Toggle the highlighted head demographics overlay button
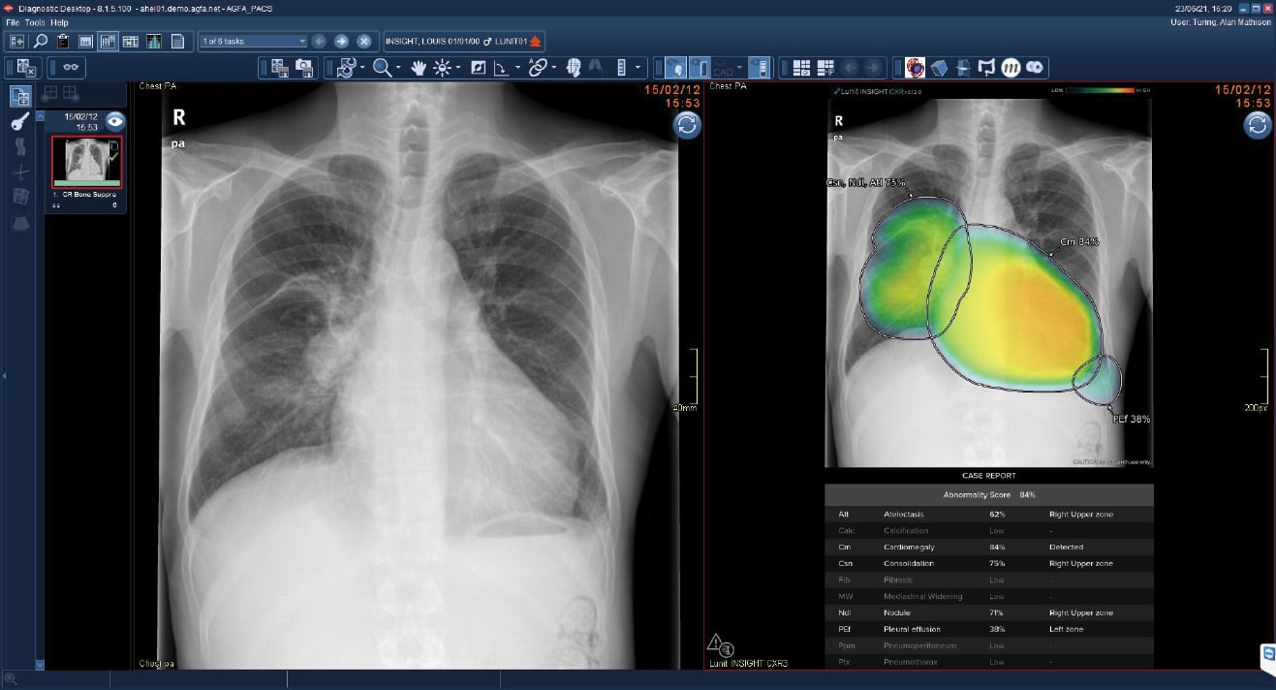1276x690 pixels. pos(677,68)
